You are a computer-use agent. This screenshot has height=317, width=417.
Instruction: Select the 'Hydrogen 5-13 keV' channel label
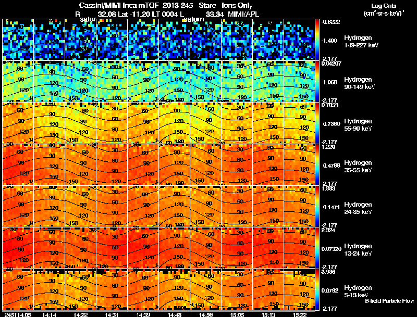[358, 291]
